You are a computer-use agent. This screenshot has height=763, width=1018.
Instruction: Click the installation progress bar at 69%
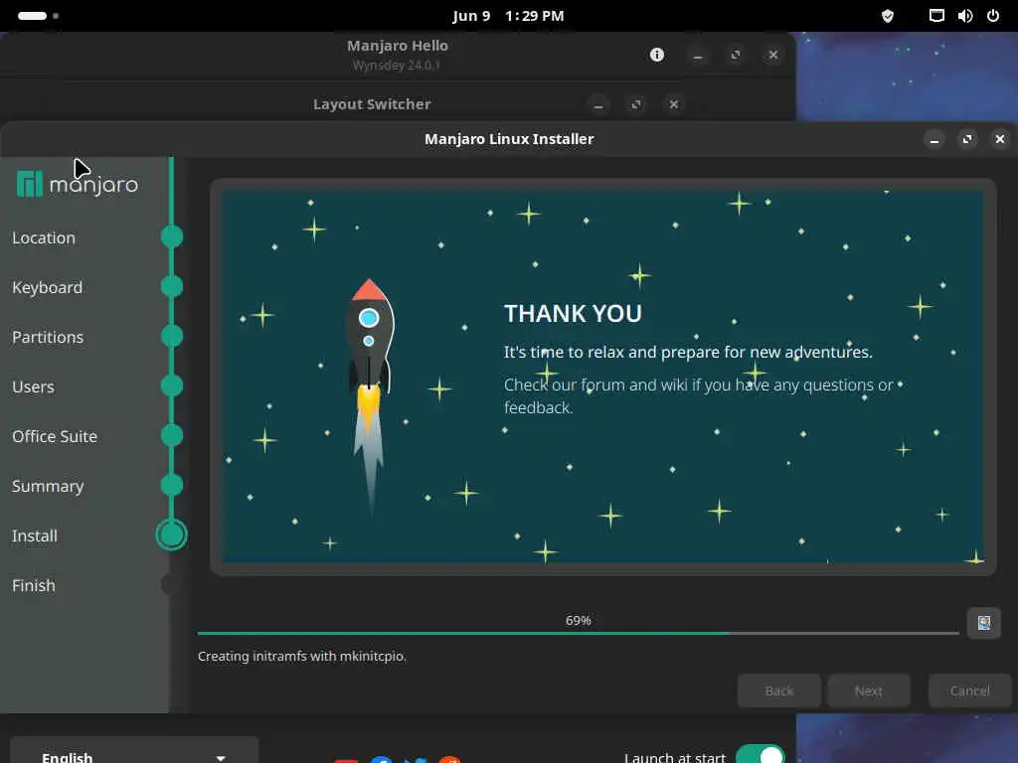(x=578, y=633)
